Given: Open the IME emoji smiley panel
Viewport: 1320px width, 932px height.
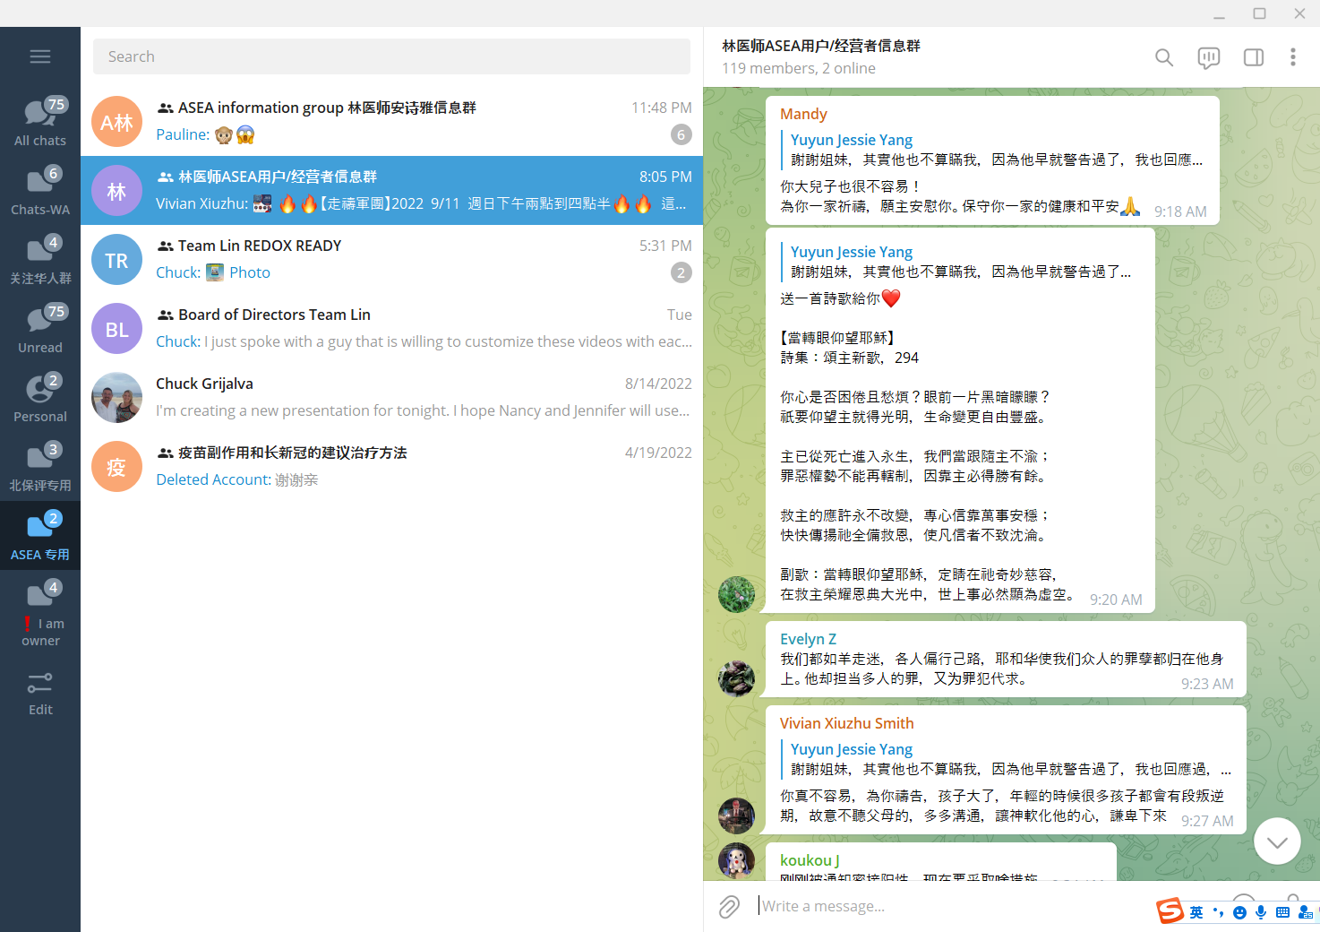Looking at the screenshot, I should coord(1239,912).
